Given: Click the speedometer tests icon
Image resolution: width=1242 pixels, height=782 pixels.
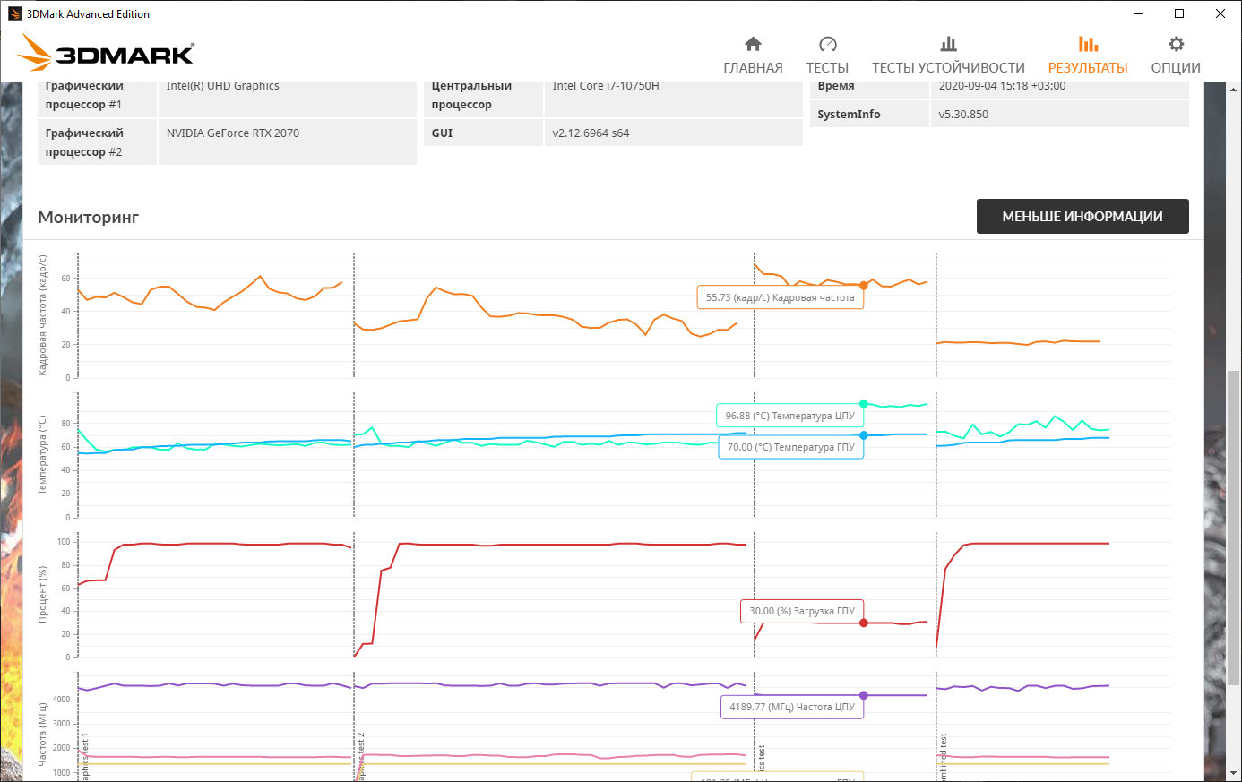Looking at the screenshot, I should (x=827, y=44).
